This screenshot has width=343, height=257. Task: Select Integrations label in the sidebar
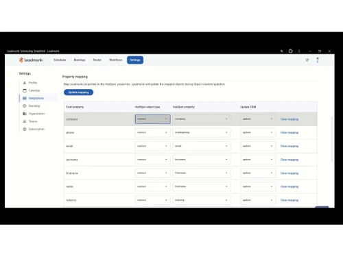[x=36, y=98]
